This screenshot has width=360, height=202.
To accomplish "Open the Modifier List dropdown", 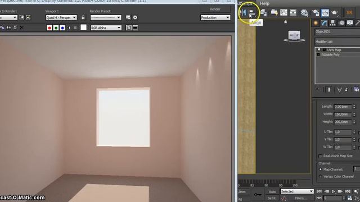I will pos(337,42).
